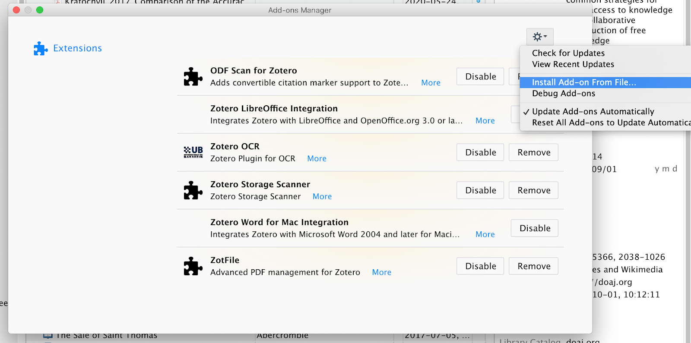Screen dimensions: 691x343
Task: Choose Reset All Add-ons to Update Automatically
Action: pyautogui.click(x=611, y=123)
